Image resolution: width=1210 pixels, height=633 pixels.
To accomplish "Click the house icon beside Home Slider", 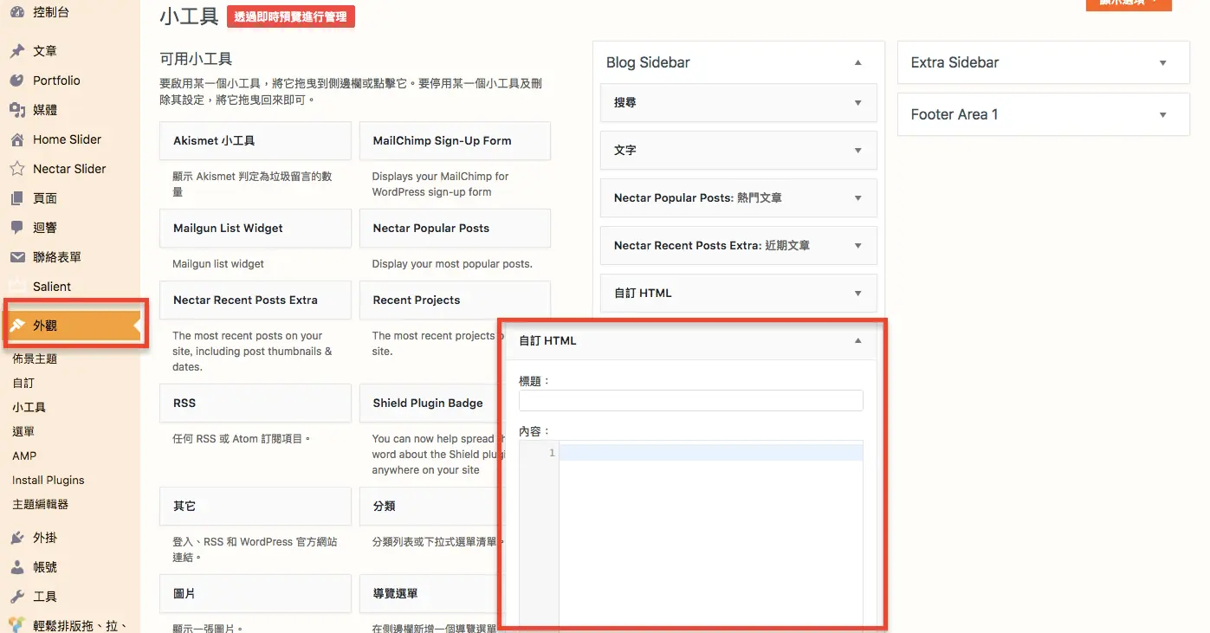I will (x=16, y=139).
